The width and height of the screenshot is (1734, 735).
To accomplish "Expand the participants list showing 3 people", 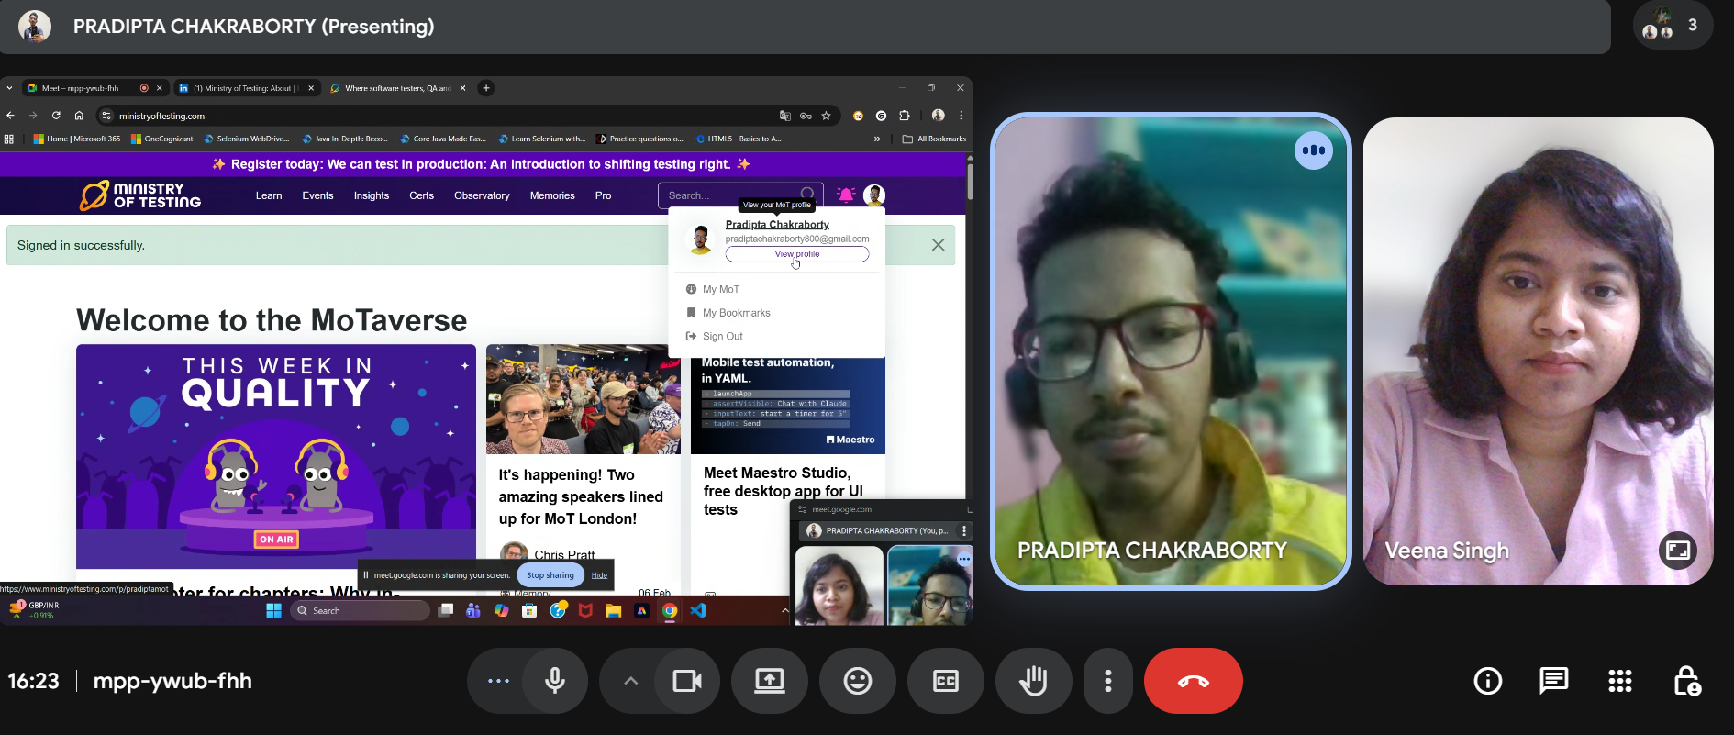I will click(1672, 26).
